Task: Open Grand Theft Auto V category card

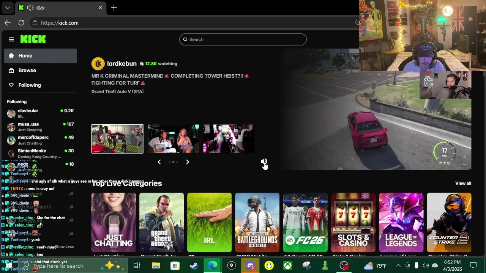Action: coord(161,223)
